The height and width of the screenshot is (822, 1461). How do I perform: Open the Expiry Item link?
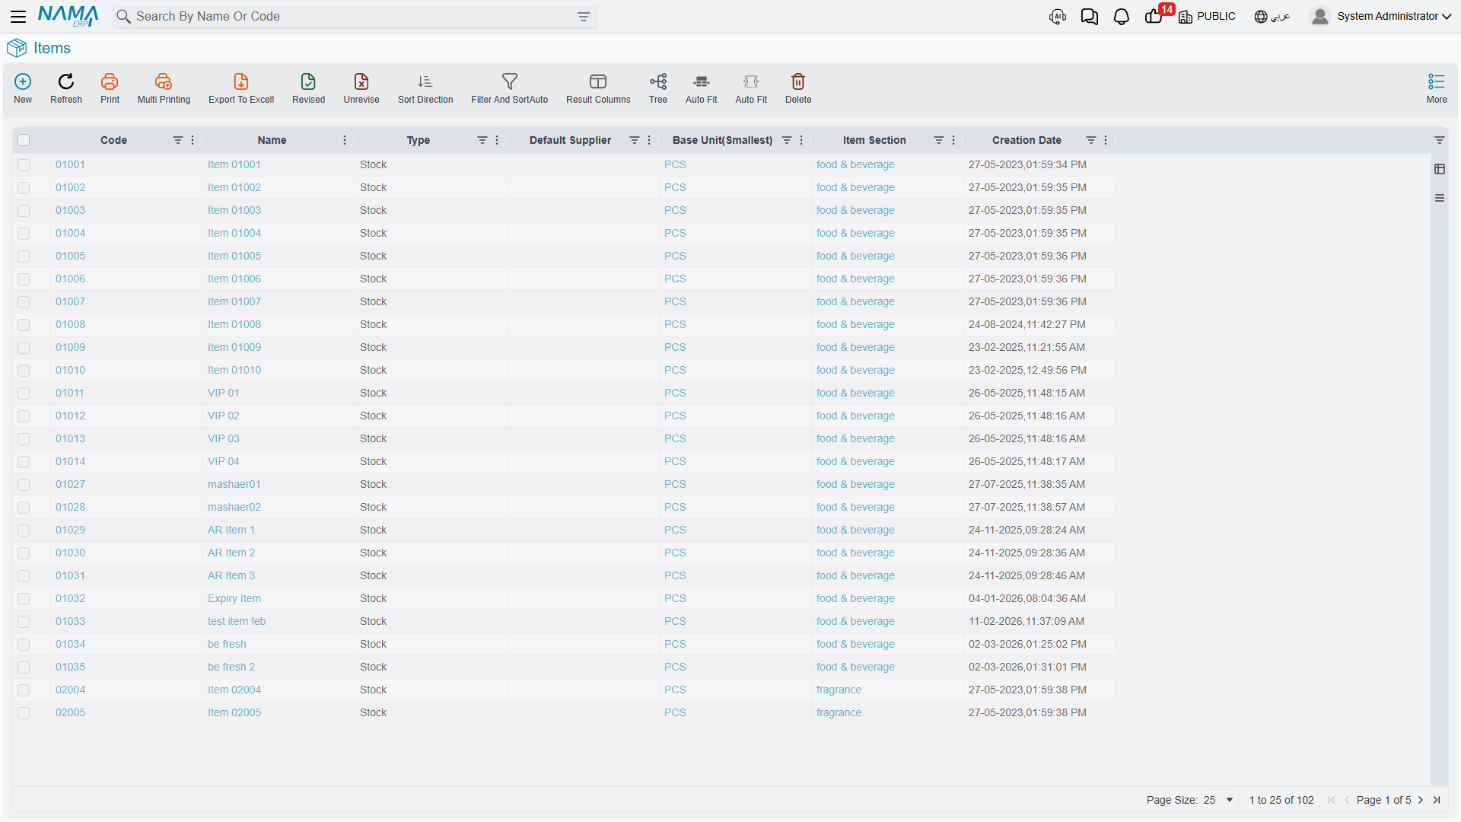point(234,598)
